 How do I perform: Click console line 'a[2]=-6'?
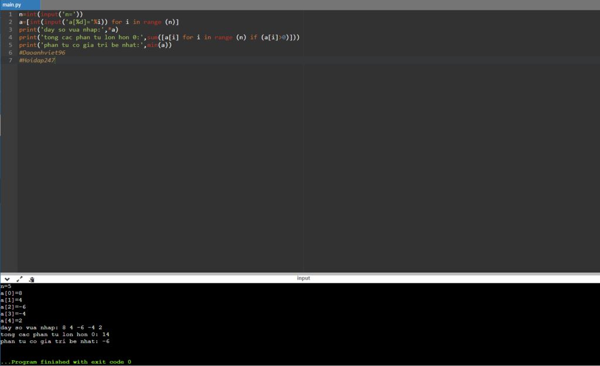point(13,307)
